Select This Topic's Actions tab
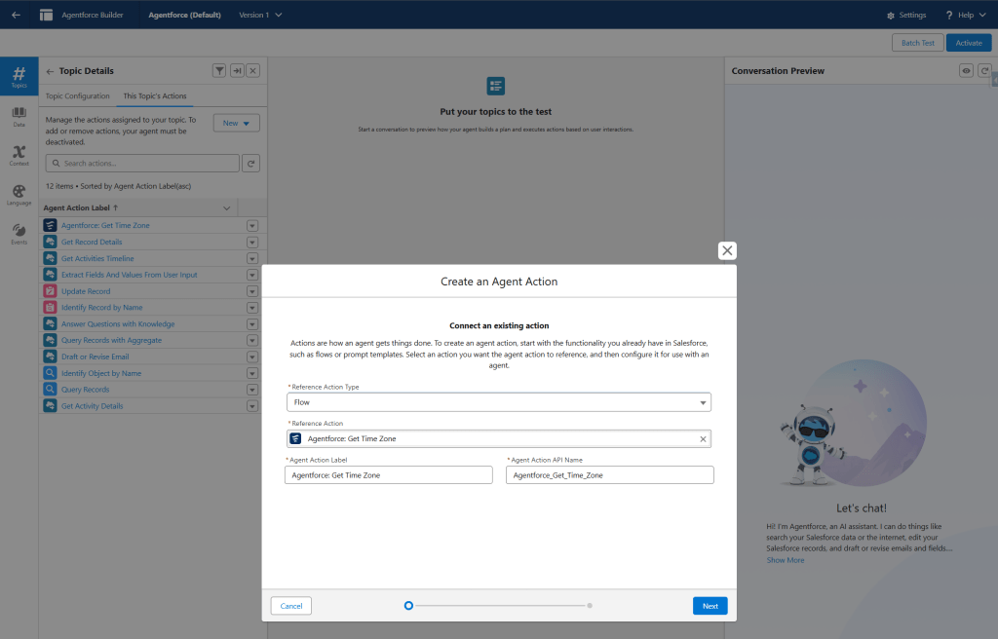The image size is (998, 639). pos(154,96)
